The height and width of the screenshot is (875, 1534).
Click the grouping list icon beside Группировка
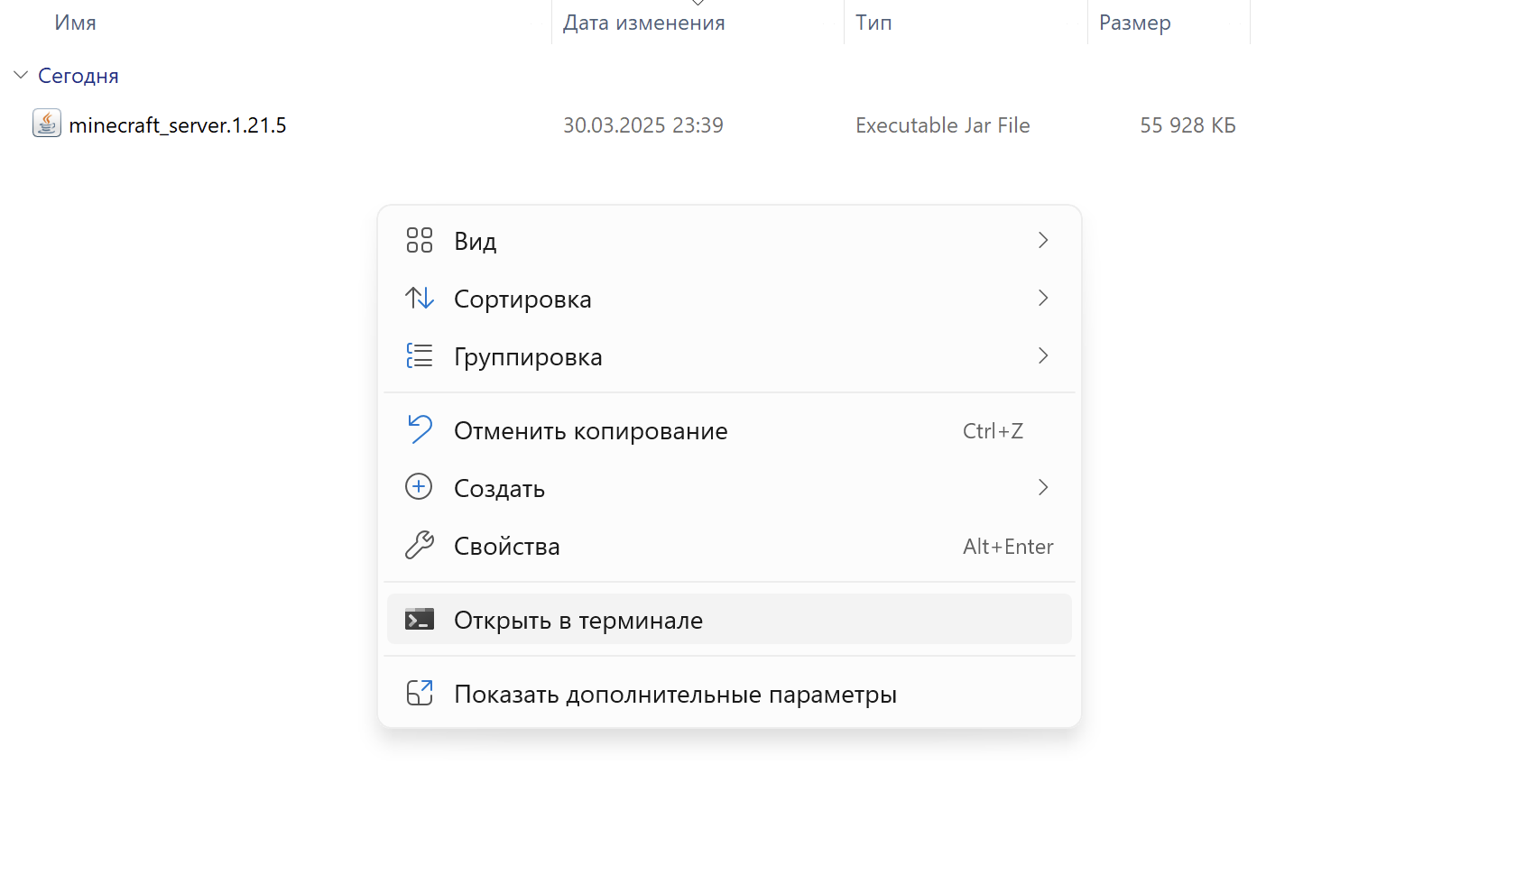pos(420,355)
